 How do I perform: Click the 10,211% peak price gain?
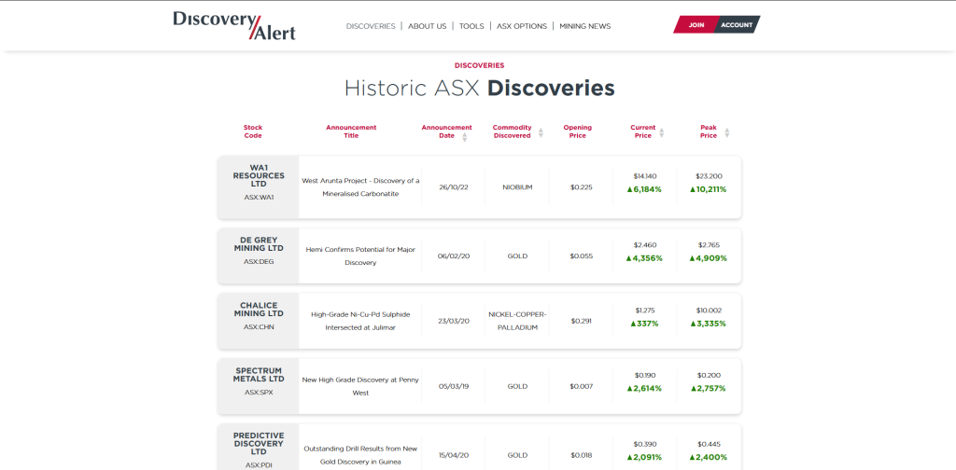coord(708,189)
